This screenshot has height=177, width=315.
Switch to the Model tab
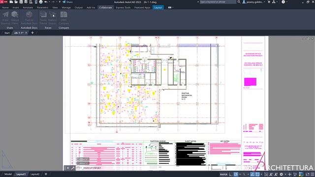tap(8, 174)
